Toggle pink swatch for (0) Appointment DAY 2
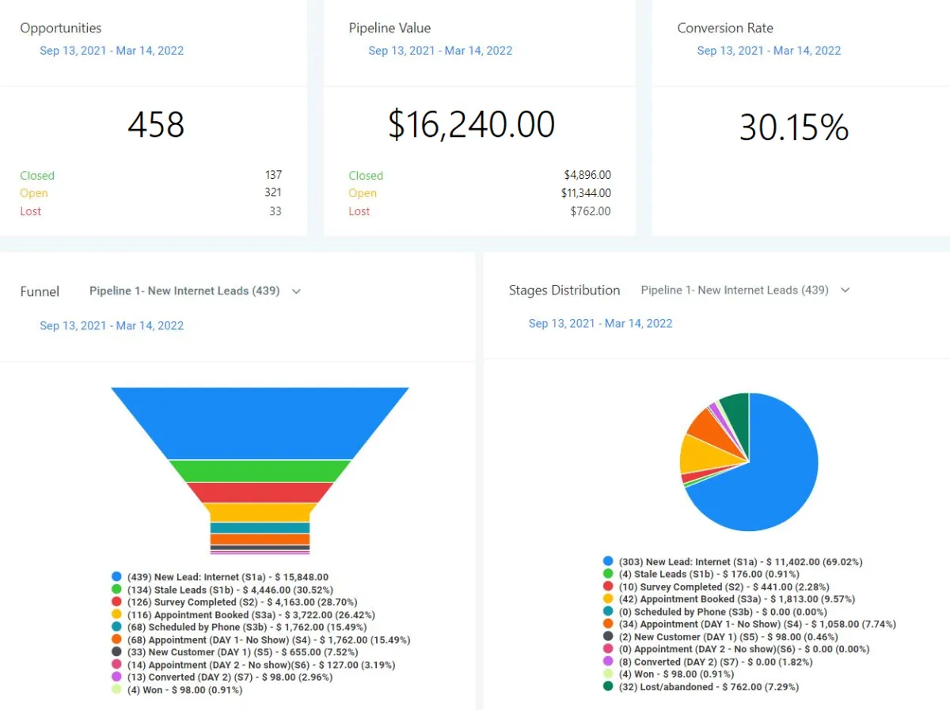The height and width of the screenshot is (710, 950). tap(608, 649)
